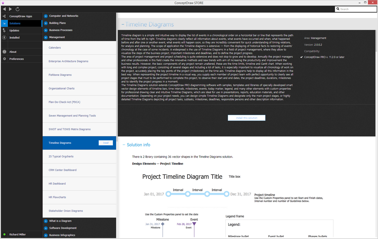Viewport: 378px width, 239px height.
Task: Click the 'Area: Management' text
Action: point(315,38)
